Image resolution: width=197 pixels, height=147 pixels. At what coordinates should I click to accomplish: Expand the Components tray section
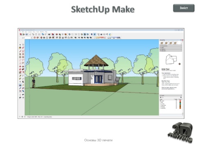(171, 46)
